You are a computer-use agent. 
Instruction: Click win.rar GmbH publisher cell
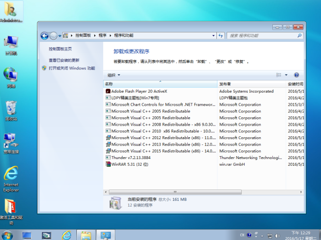coord(232,164)
